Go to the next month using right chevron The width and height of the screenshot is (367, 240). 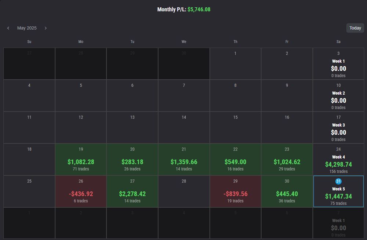tap(46, 28)
